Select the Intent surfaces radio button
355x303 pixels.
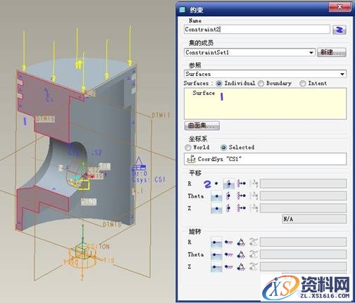click(x=303, y=84)
